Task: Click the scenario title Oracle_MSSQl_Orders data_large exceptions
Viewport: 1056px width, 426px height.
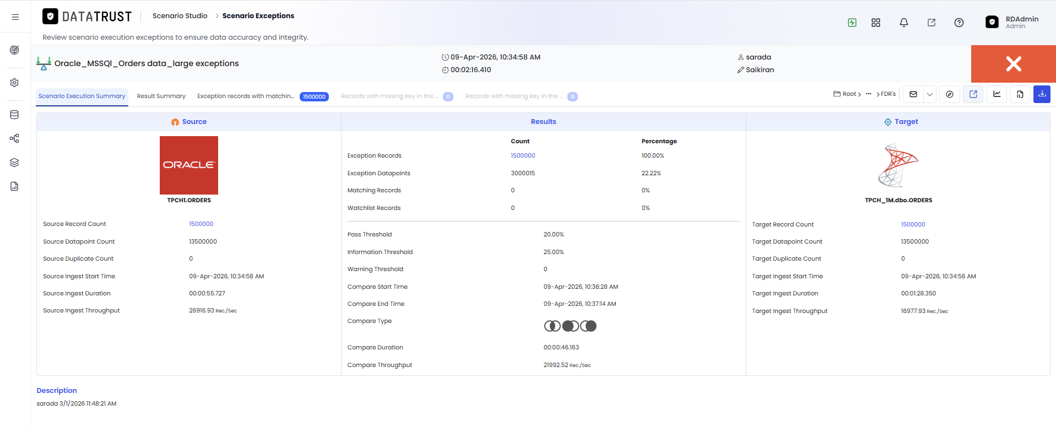Action: (147, 64)
